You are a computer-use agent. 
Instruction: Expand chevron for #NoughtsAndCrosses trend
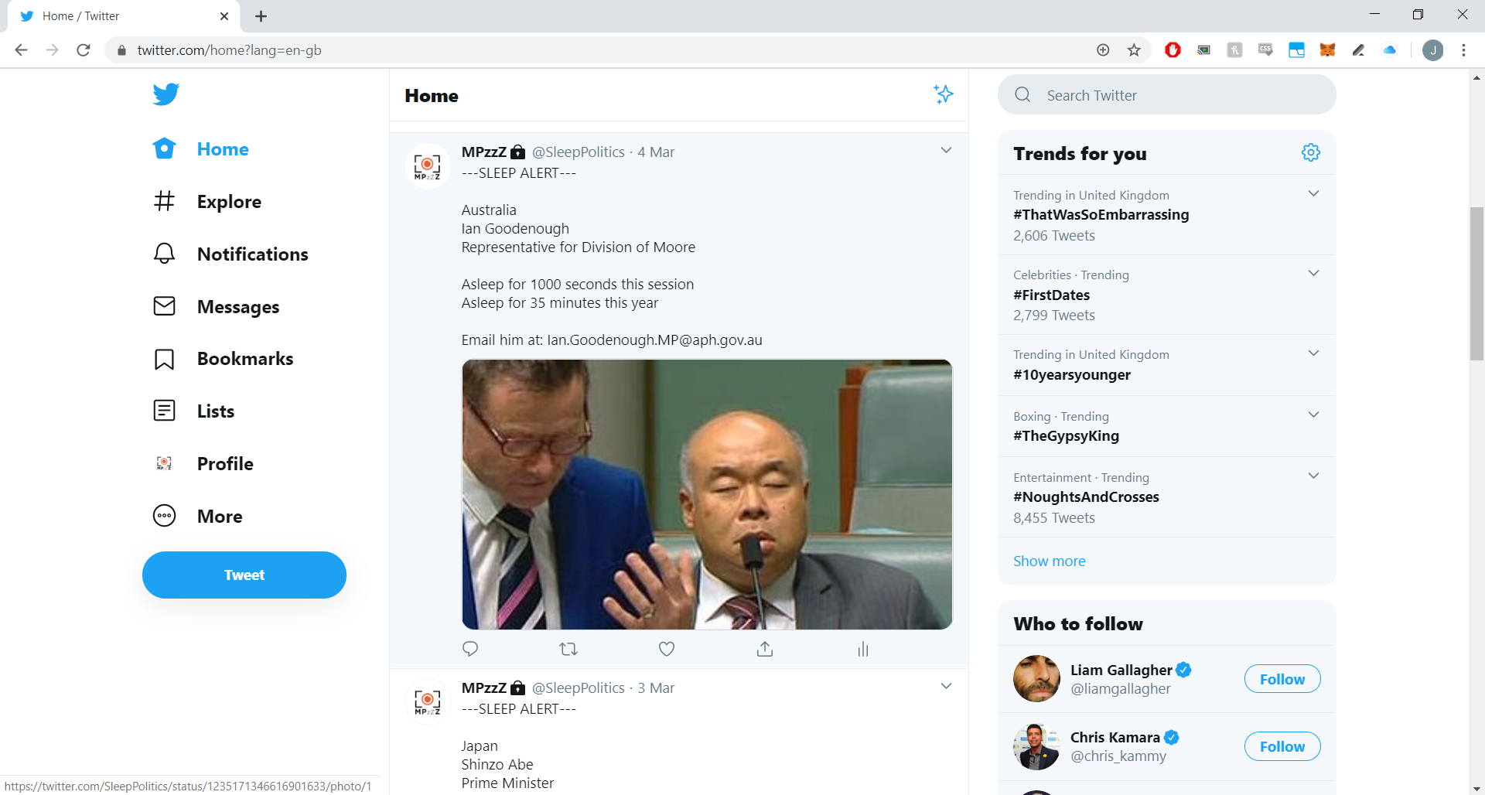pyautogui.click(x=1313, y=476)
